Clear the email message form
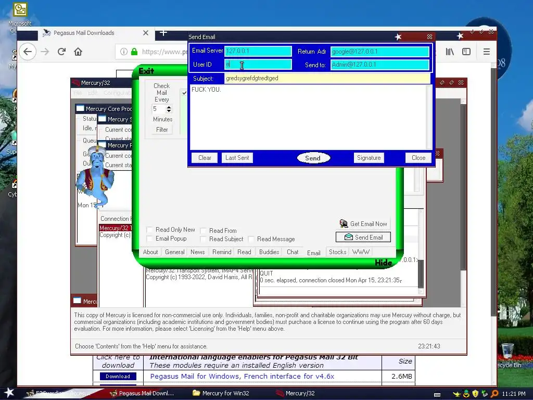The height and width of the screenshot is (400, 533). 204,158
